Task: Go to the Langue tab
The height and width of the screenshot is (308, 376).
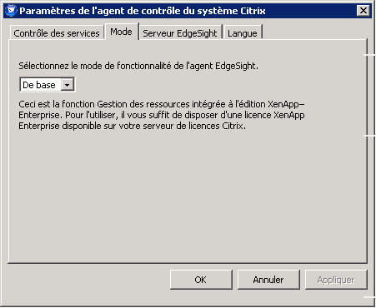Action: coord(243,33)
